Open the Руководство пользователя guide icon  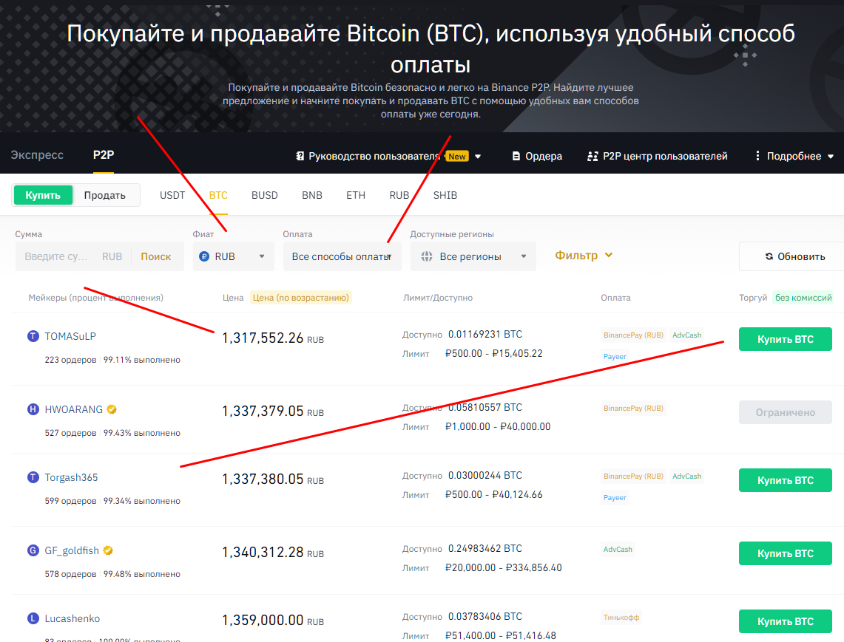299,156
